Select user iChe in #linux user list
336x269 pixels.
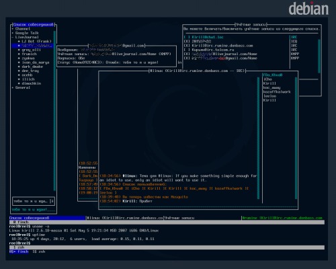pos(267,79)
